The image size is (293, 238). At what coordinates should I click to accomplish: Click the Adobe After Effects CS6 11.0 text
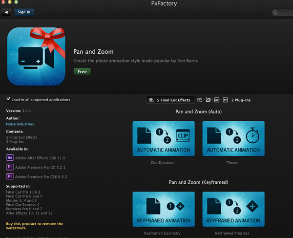(40, 158)
